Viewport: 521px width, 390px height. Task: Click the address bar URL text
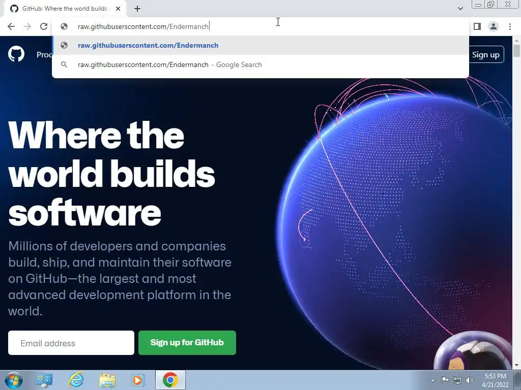coord(143,26)
